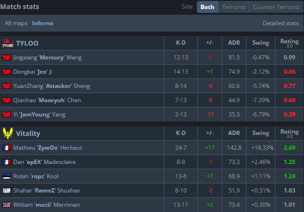Click the China flag beside JamYoung
The width and height of the screenshot is (304, 212).
7,115
